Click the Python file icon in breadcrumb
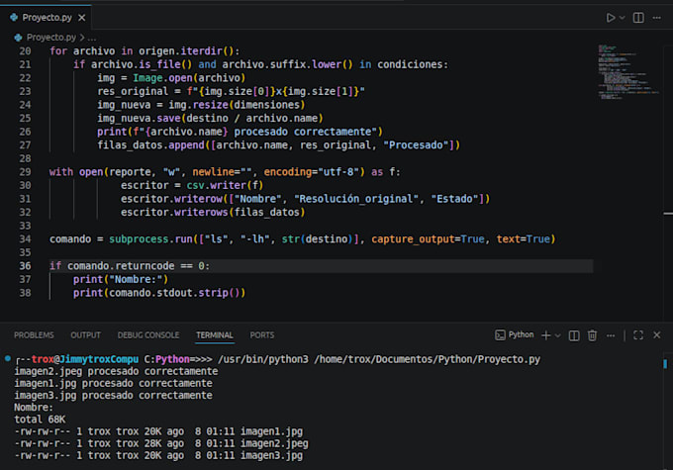This screenshot has width=673, height=470. tap(18, 38)
